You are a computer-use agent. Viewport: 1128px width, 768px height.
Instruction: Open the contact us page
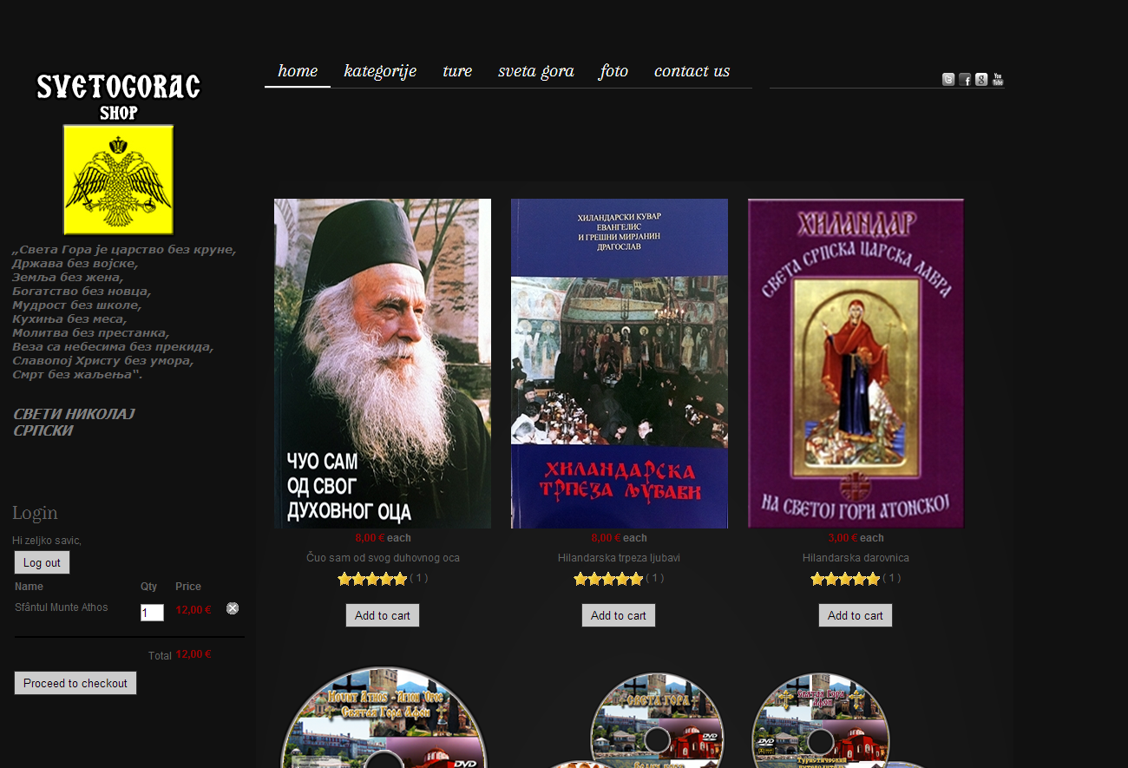692,71
